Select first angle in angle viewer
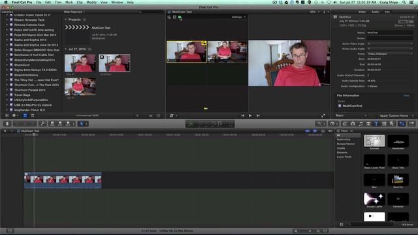The height and width of the screenshot is (235, 418). tap(187, 52)
